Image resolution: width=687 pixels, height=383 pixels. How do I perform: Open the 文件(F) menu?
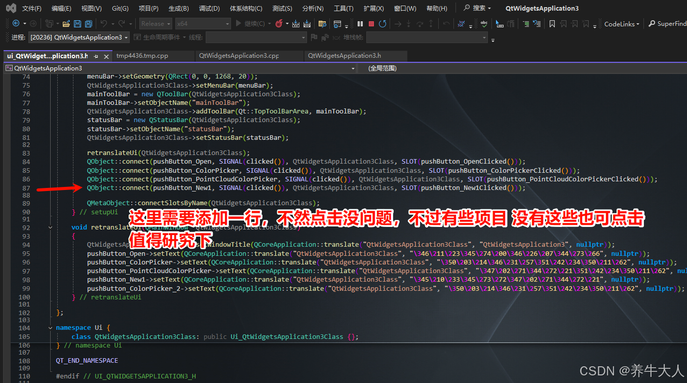pos(32,8)
